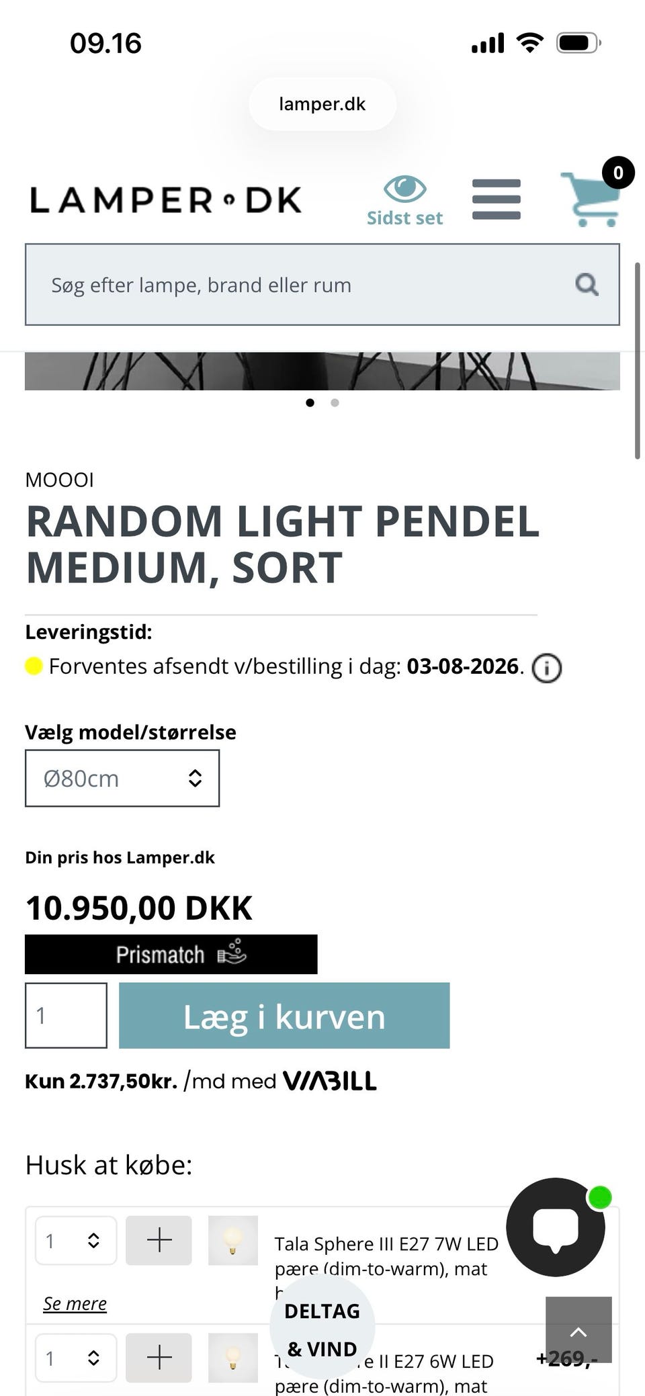Open quantity selector for Tala Sphere III
Viewport: 645px width, 1396px height.
point(75,1240)
